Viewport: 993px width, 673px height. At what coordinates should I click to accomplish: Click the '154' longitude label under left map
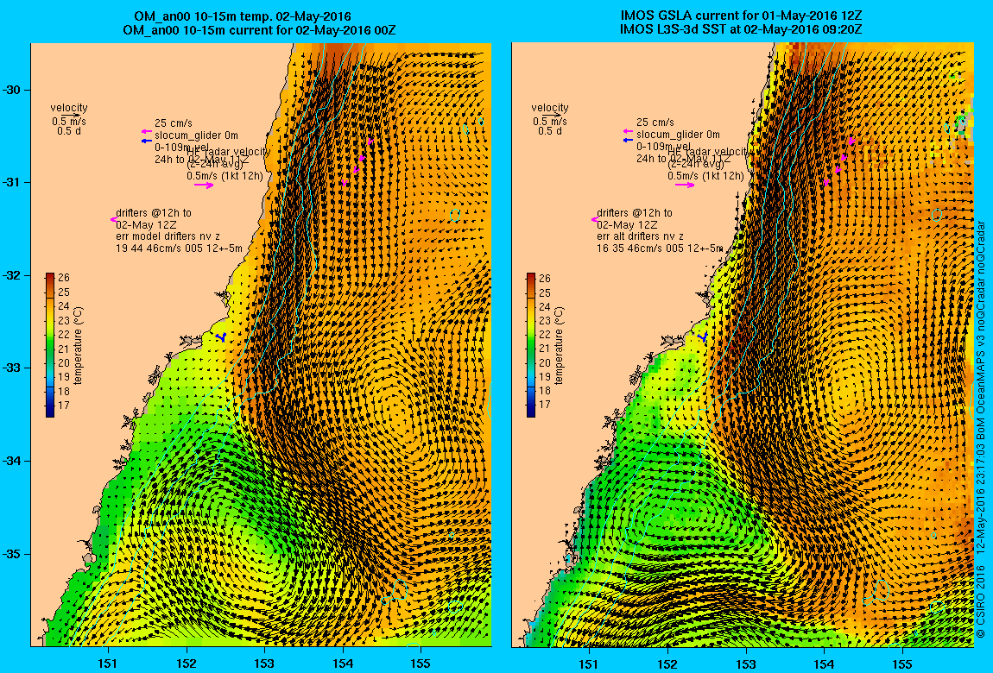pos(344,664)
